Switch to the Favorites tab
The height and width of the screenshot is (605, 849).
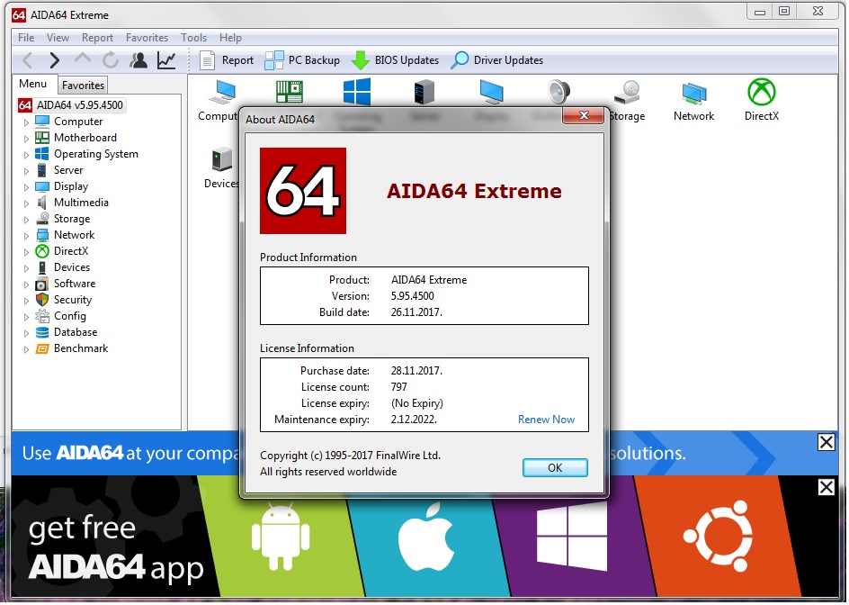pyautogui.click(x=83, y=86)
